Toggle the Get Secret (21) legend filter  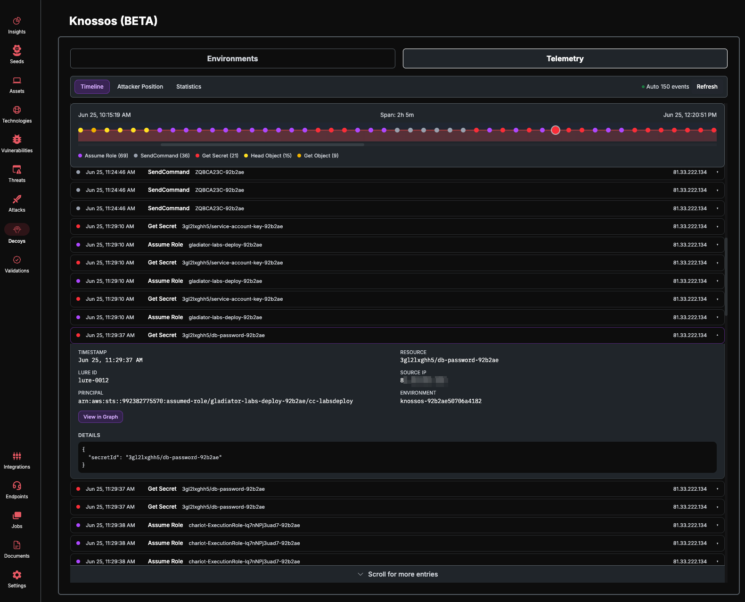pyautogui.click(x=217, y=156)
